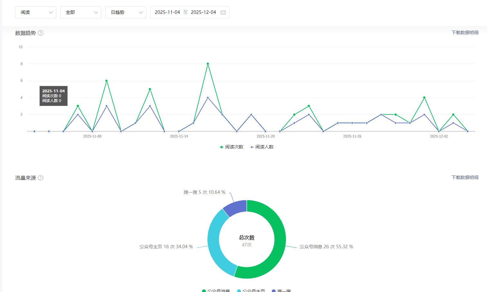Click the purple dot marker for 搜一搜 legend

274,291
